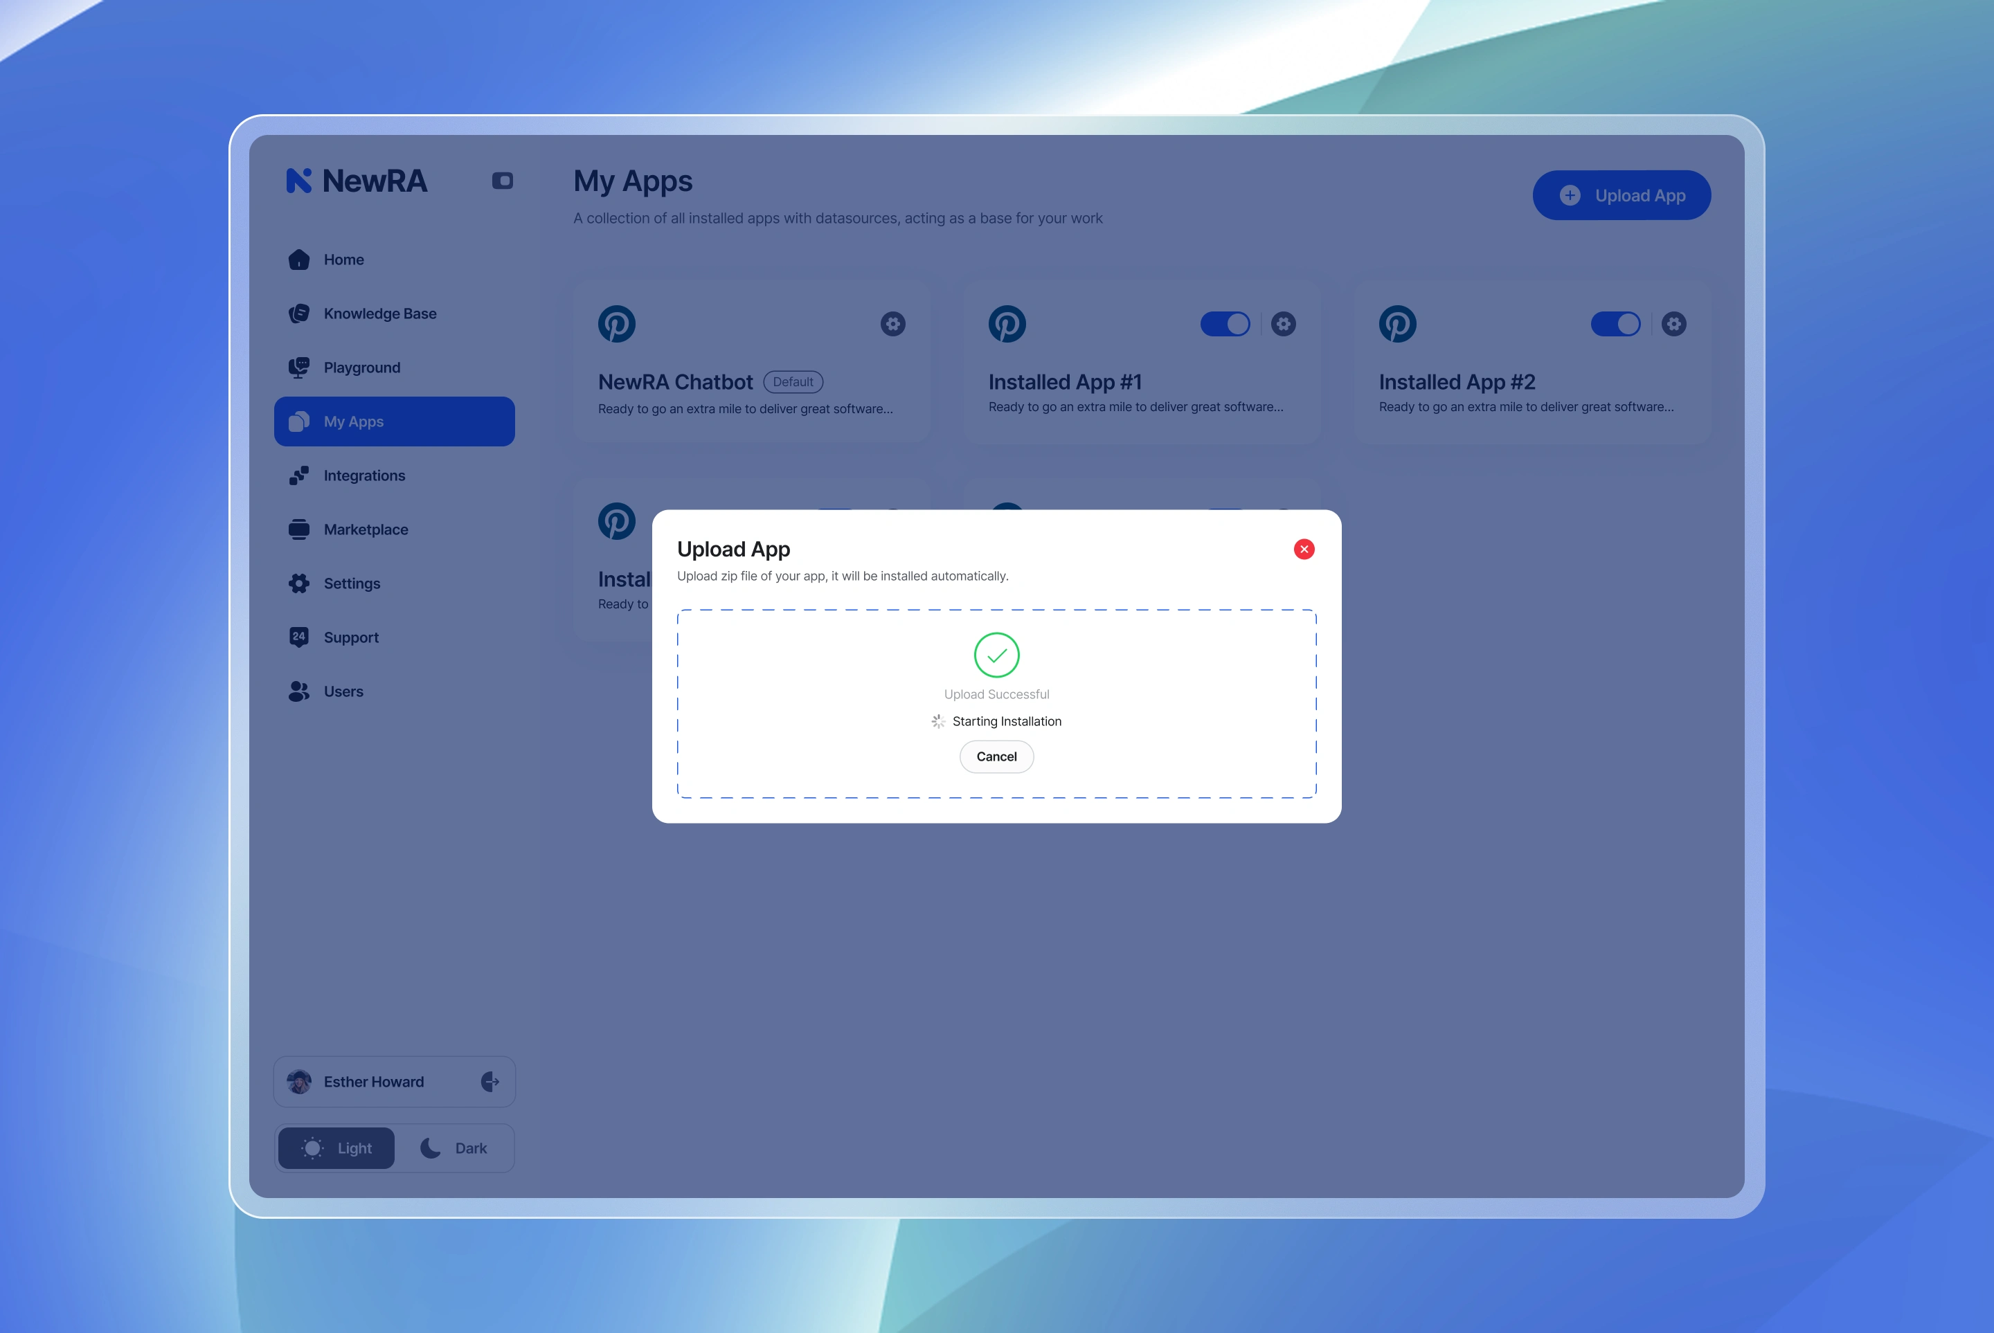
Task: Open NewRA Chatbot settings gear
Action: click(x=893, y=324)
